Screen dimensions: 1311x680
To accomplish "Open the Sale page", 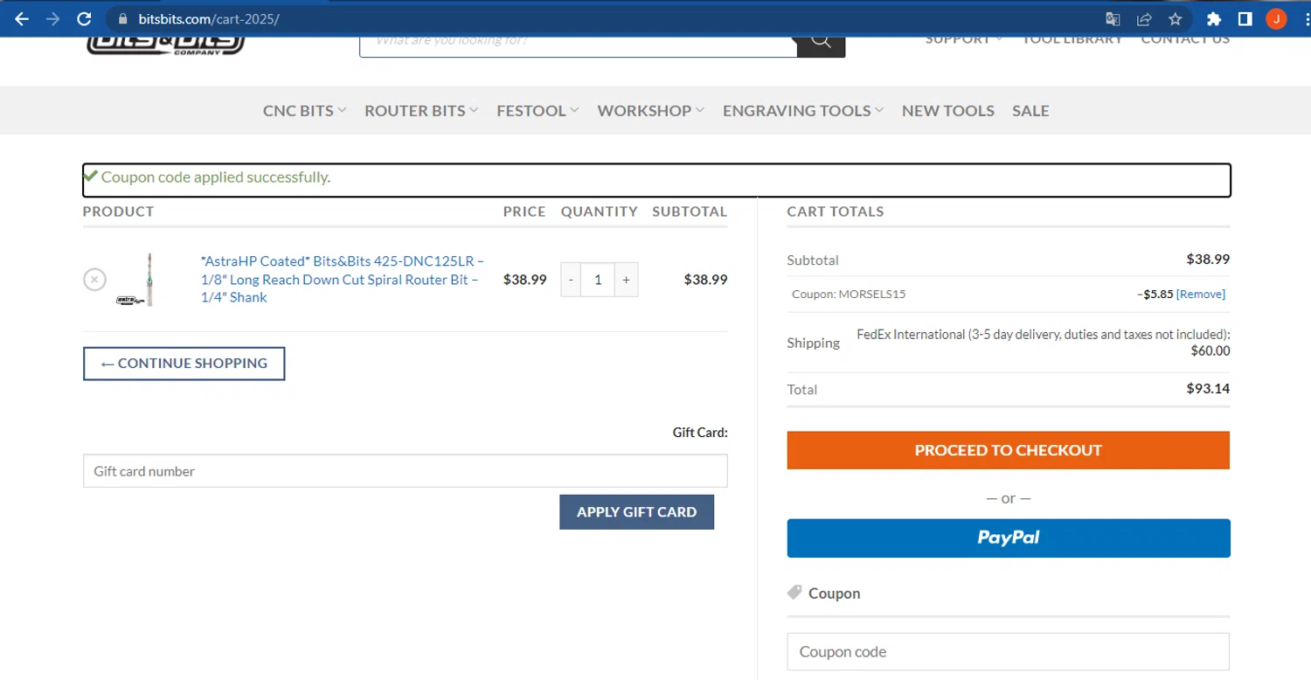I will [1030, 110].
